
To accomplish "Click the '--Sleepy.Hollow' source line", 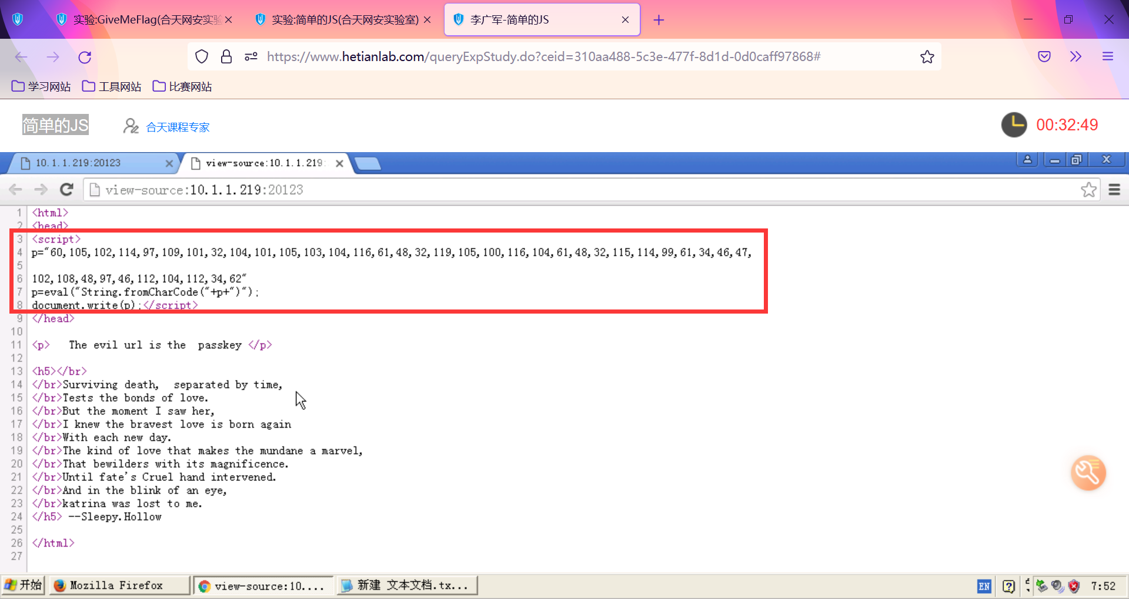I will pos(97,517).
